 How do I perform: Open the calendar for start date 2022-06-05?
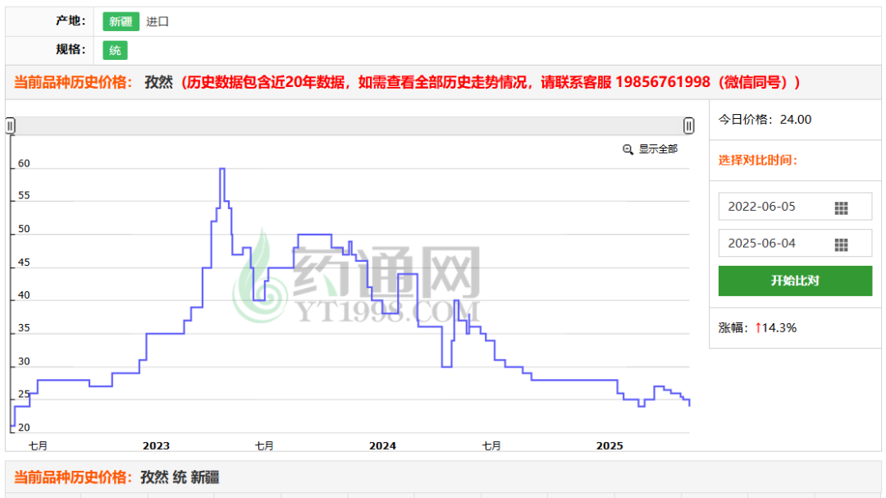(x=841, y=208)
